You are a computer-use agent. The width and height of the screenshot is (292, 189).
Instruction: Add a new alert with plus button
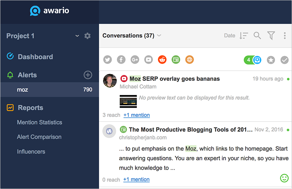(x=88, y=75)
